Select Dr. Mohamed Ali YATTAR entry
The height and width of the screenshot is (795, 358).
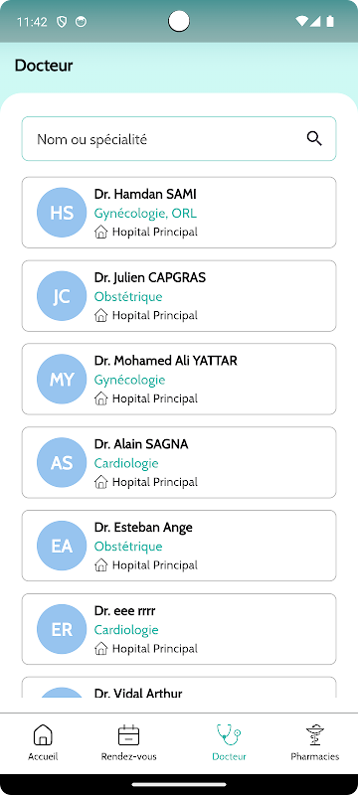179,380
